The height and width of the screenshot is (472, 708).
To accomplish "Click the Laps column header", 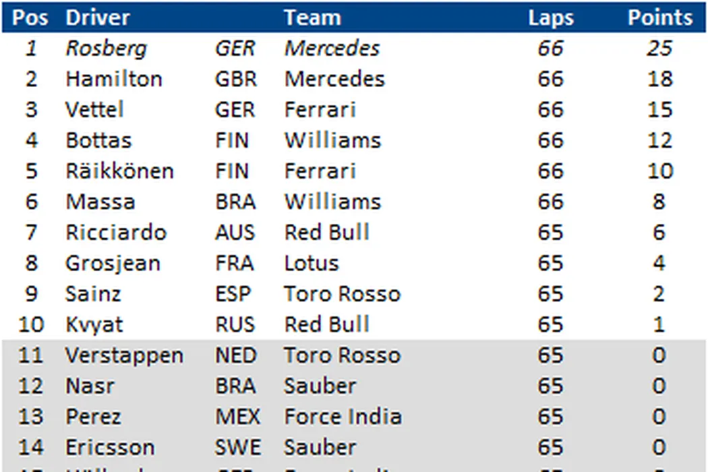I will pyautogui.click(x=550, y=18).
